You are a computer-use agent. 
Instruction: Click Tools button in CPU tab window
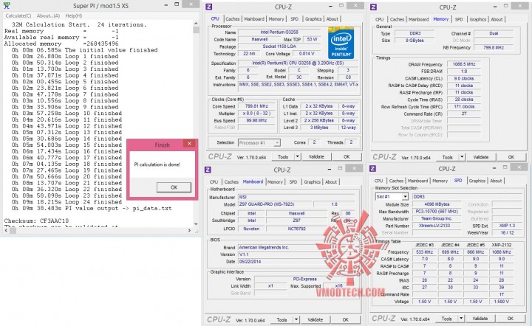click(283, 157)
